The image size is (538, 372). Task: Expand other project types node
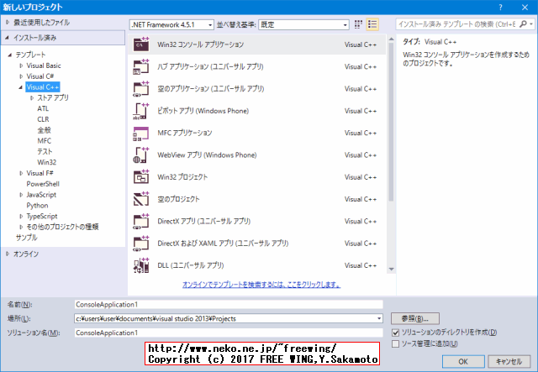tap(21, 227)
